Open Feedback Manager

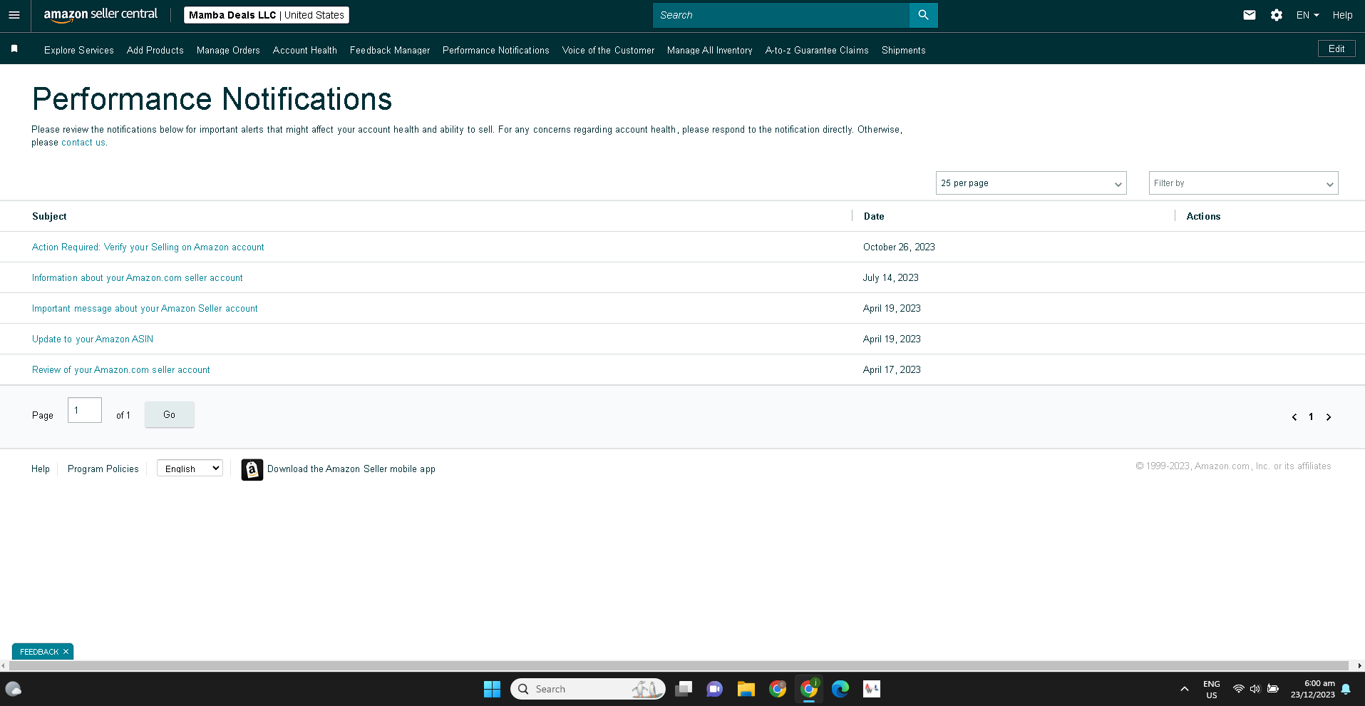pyautogui.click(x=390, y=50)
